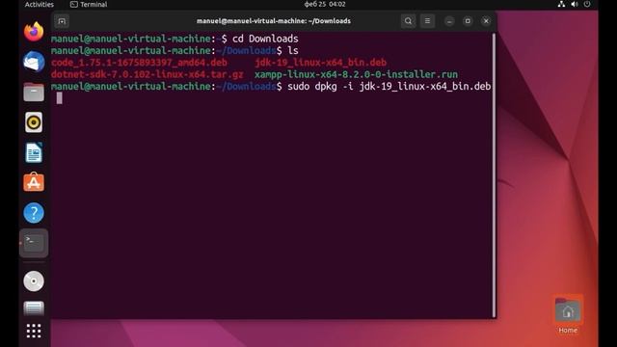Select the Terminal icon in dock
617x347 pixels.
(x=34, y=243)
